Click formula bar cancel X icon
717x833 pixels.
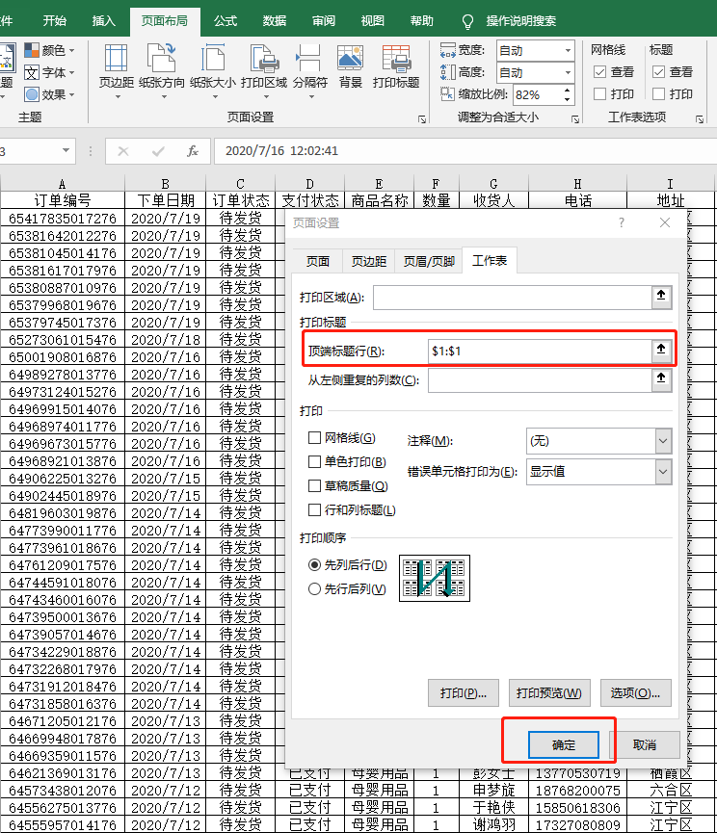pyautogui.click(x=123, y=151)
